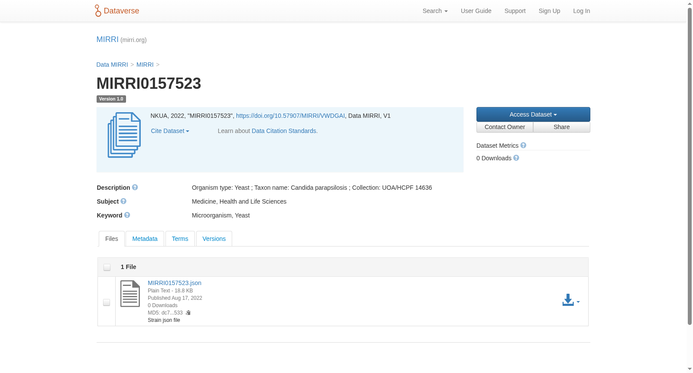The image size is (693, 373).
Task: Copy the MD5 checksum via clipboard icon
Action: point(188,313)
